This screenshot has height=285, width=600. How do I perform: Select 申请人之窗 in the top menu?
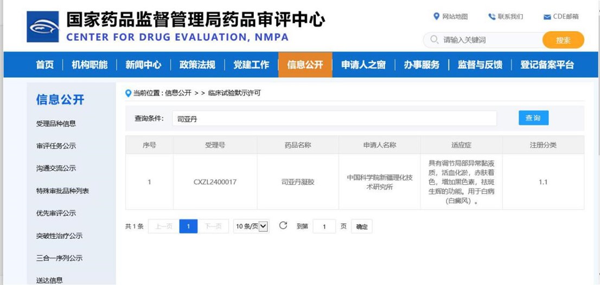363,65
